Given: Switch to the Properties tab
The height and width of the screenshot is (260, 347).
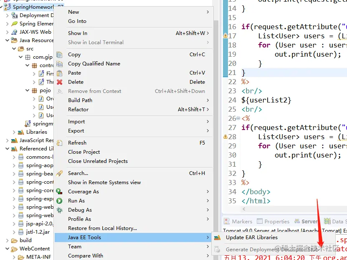Looking at the screenshot, I should point(273,221).
